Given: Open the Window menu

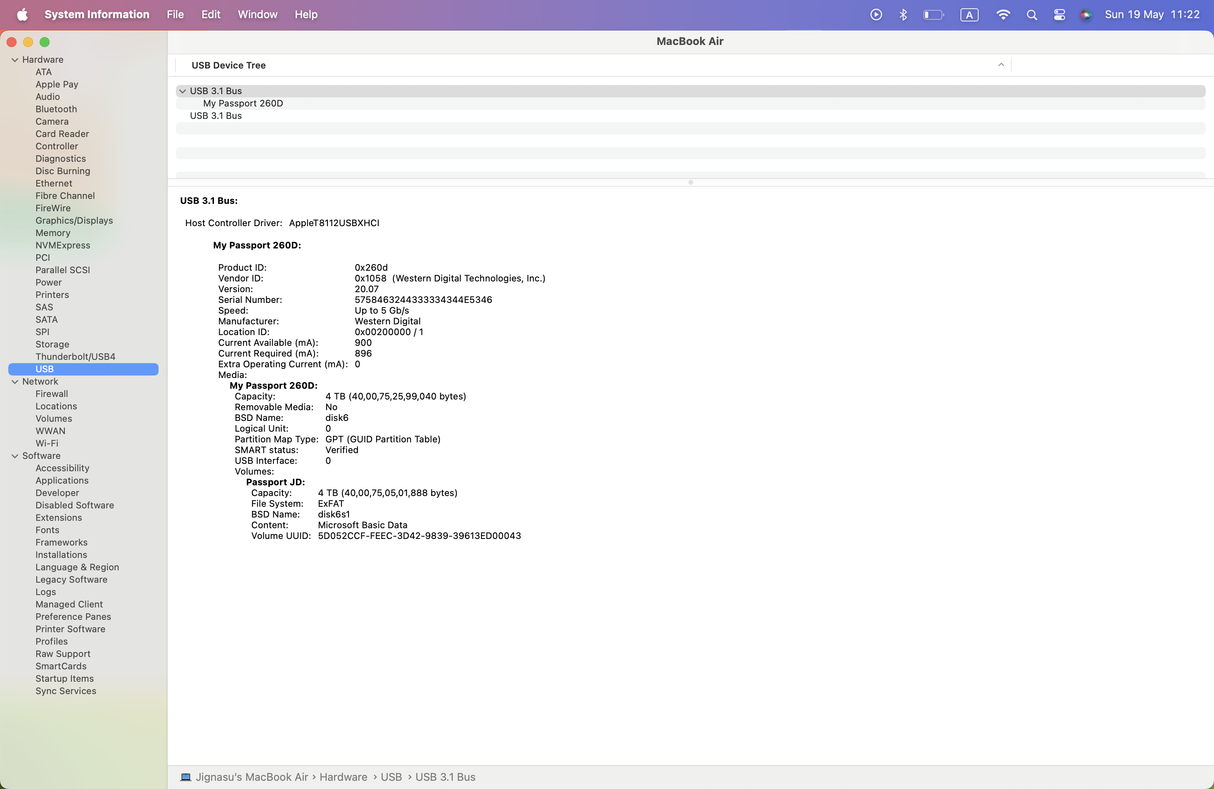Looking at the screenshot, I should coord(257,14).
